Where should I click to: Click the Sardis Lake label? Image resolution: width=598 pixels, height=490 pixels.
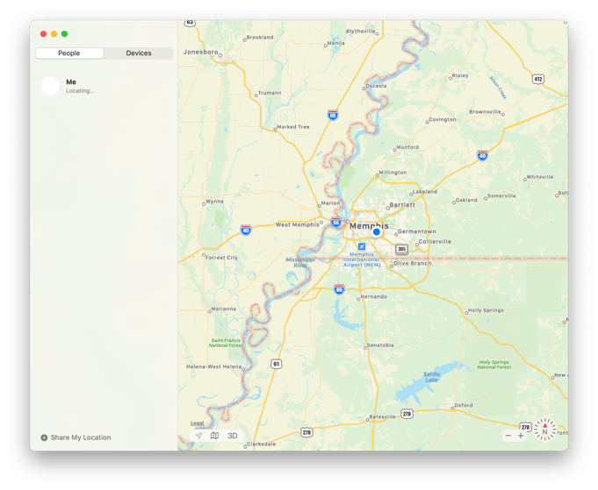(x=432, y=377)
